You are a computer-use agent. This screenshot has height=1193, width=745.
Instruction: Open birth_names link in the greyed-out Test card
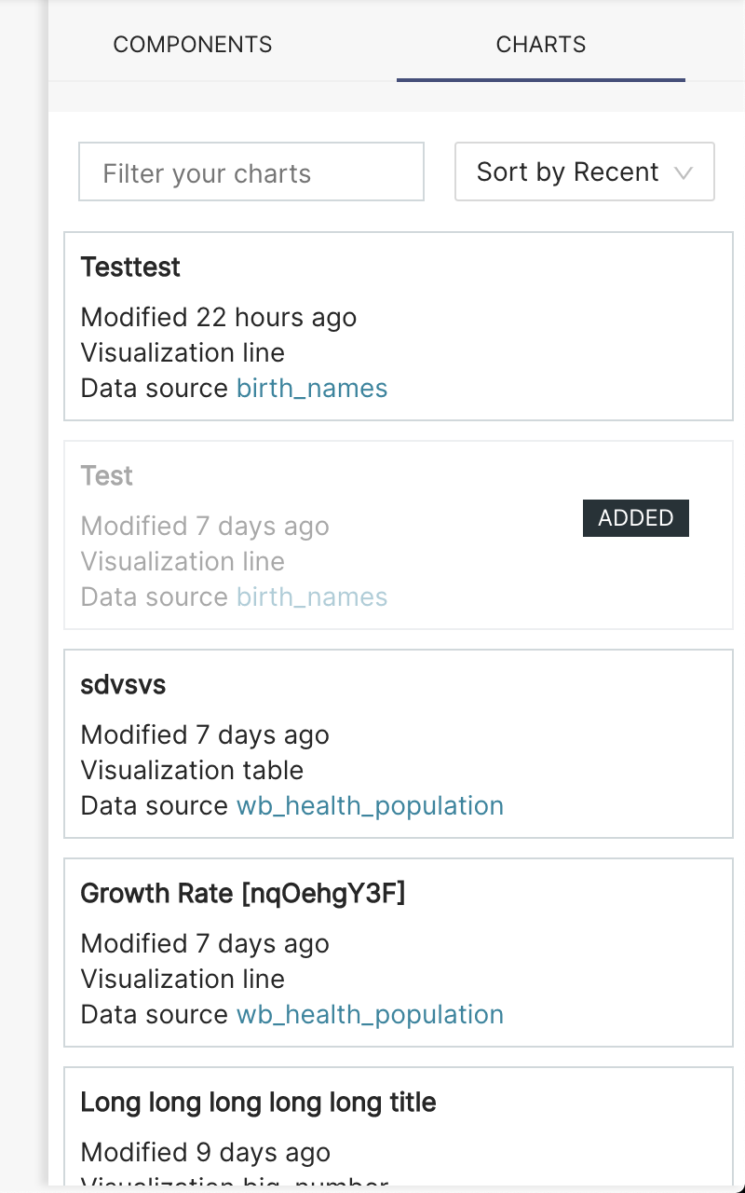(x=312, y=597)
